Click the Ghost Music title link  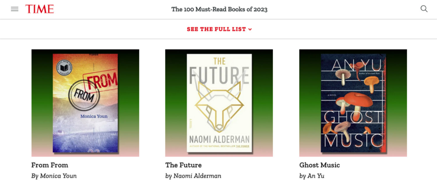[x=320, y=165]
